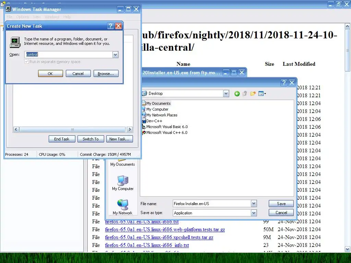This screenshot has width=351, height=263.
Task: Click Processes: 24 in status bar
Action: tap(17, 154)
